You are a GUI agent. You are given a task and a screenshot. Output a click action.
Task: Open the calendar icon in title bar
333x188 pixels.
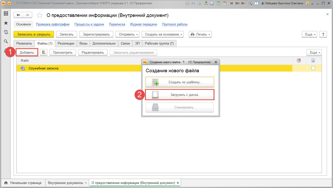pyautogui.click(x=225, y=3)
